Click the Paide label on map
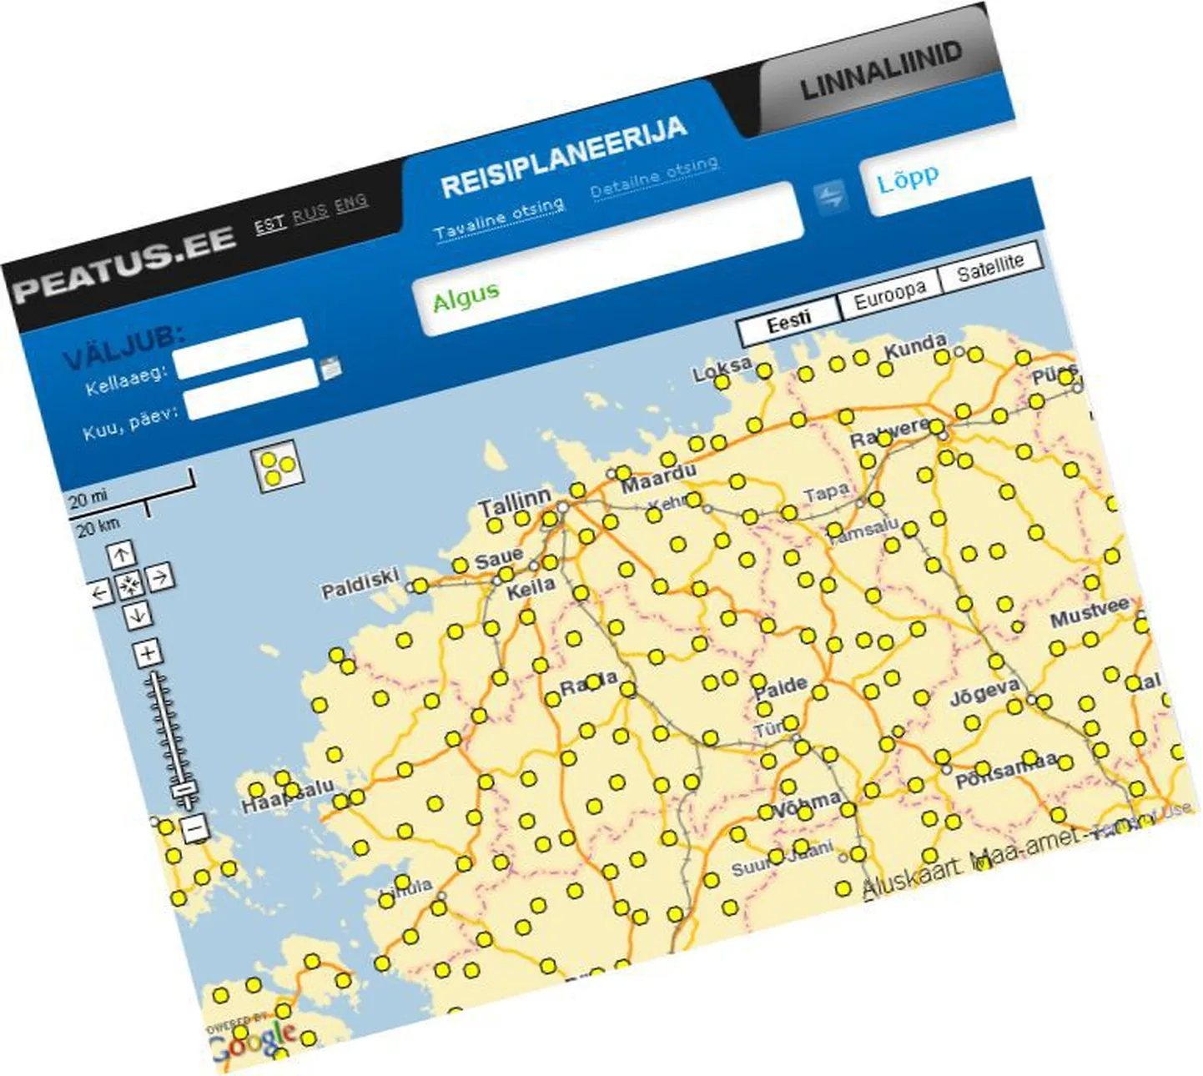The width and height of the screenshot is (1203, 1076). pos(782,689)
